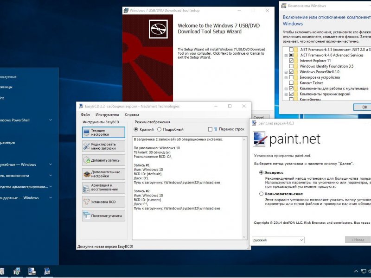
Task: Click 'Таймаут: 30 секунд (ы)' line in EasyBCD
Action: [x=152, y=152]
